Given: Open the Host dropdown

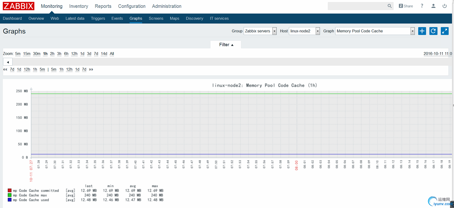Looking at the screenshot, I should tap(304, 31).
